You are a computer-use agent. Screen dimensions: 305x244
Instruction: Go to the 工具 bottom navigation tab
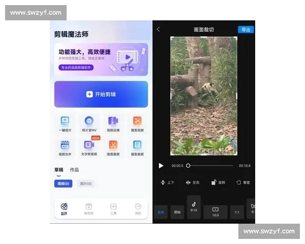coord(113,208)
